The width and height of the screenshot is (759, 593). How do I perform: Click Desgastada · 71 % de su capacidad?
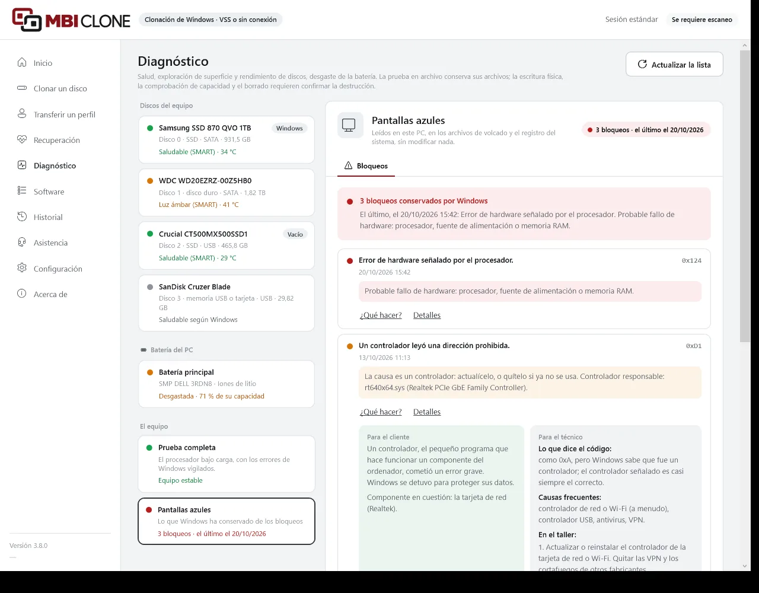(x=212, y=396)
